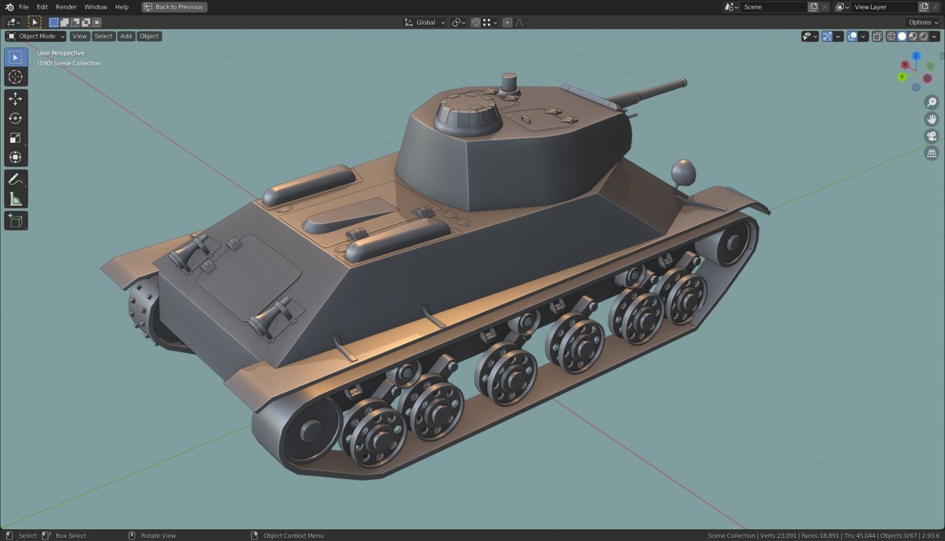Switch to Wireframe shading
Image resolution: width=945 pixels, height=541 pixels.
(x=891, y=36)
